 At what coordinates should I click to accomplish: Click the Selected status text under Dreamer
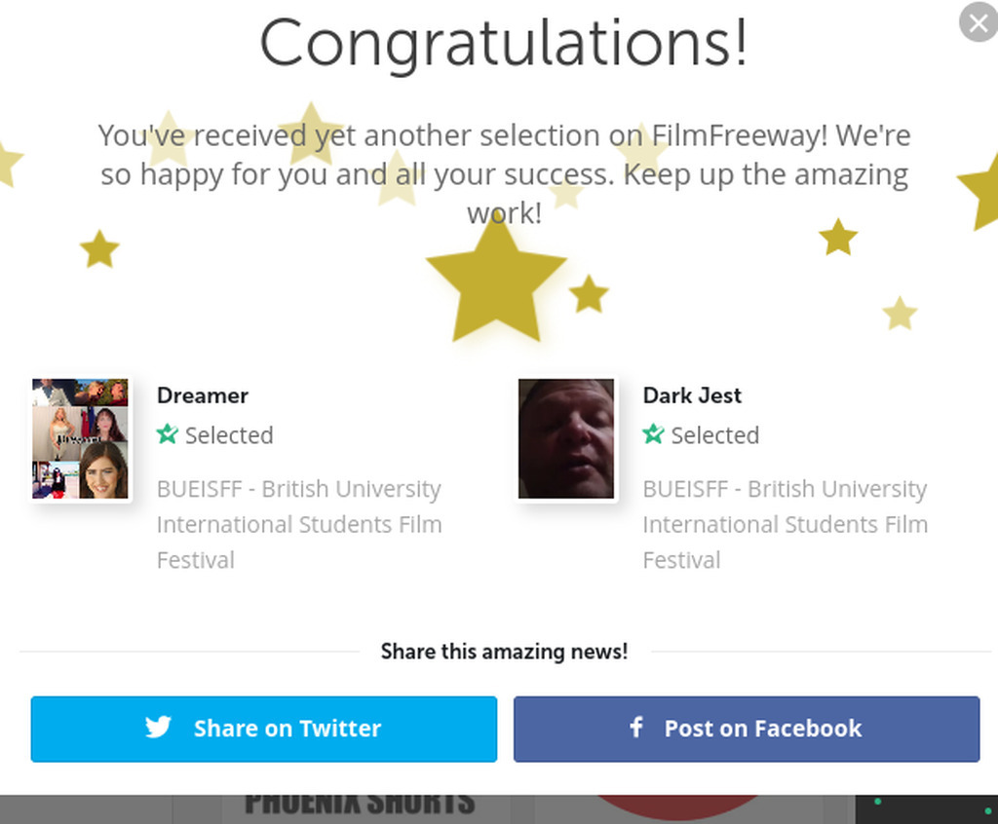229,435
